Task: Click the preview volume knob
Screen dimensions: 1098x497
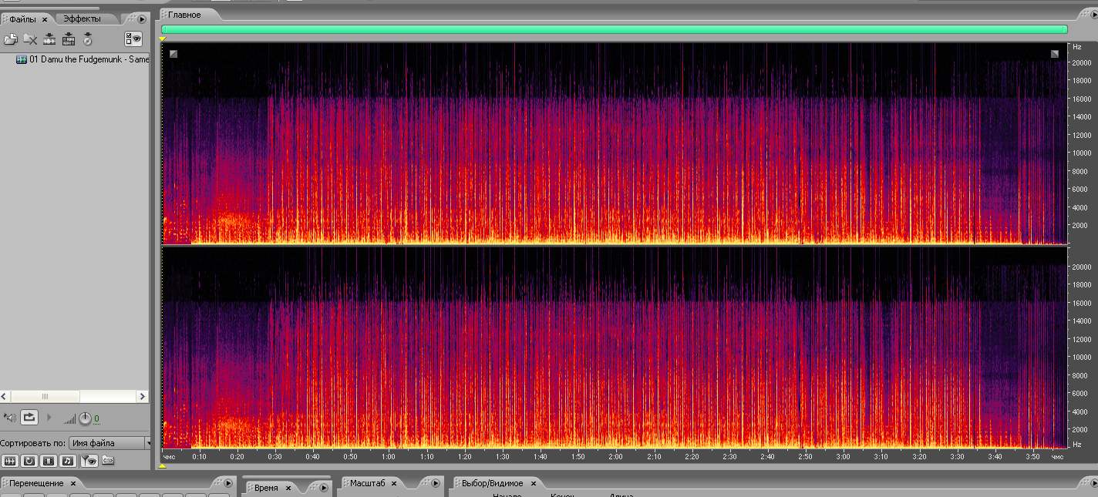Action: [85, 418]
